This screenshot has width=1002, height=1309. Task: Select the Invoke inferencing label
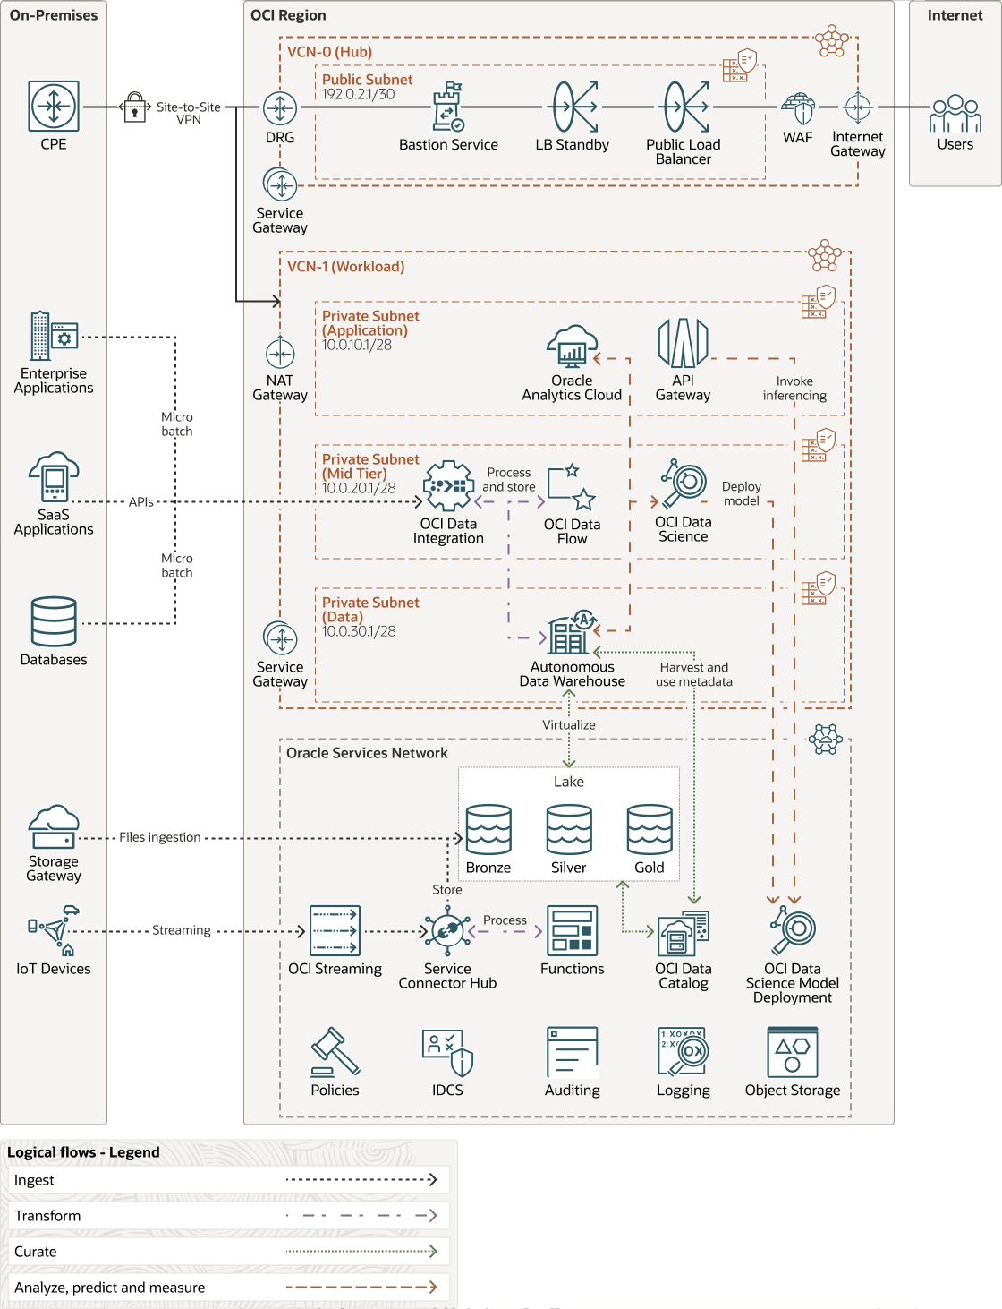point(794,389)
